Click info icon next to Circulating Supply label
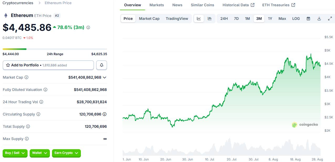 pos(38,114)
